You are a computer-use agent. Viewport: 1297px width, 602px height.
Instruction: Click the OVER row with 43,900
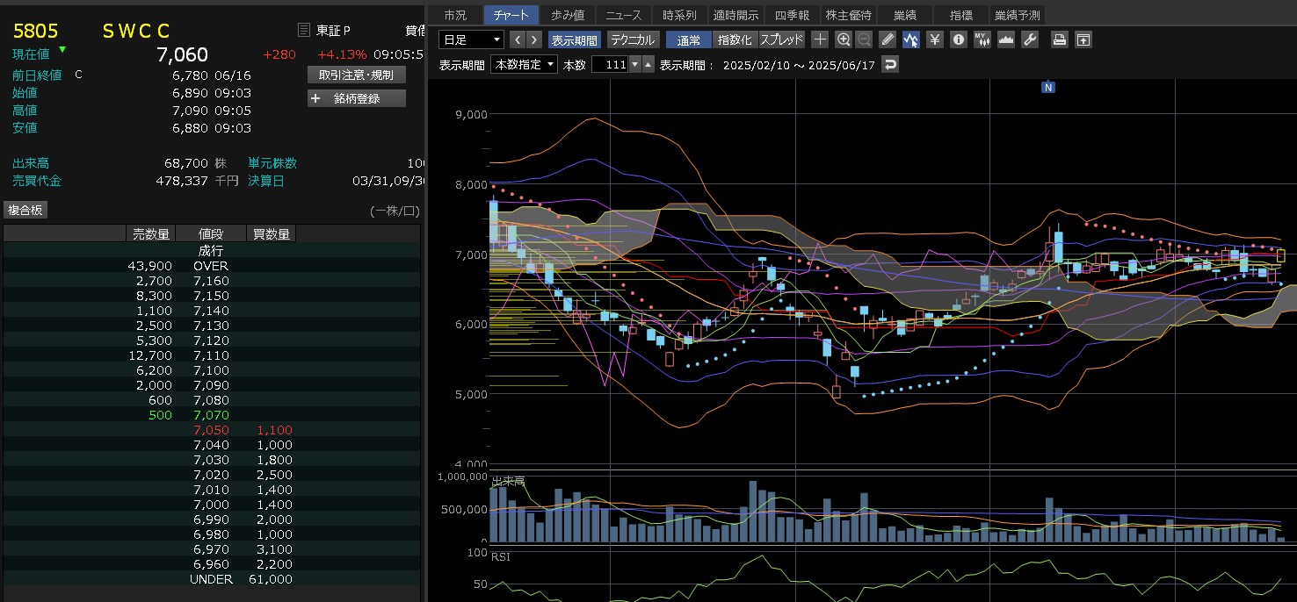click(x=211, y=266)
